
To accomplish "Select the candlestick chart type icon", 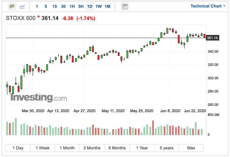I will point(12,6).
